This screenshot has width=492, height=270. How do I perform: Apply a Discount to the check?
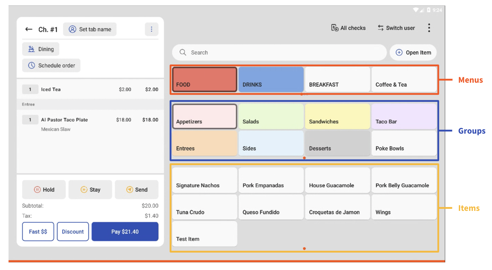tap(73, 231)
